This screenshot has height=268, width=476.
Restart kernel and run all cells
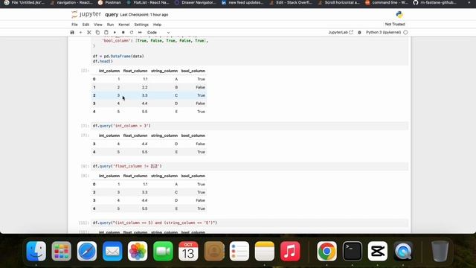coord(140,33)
